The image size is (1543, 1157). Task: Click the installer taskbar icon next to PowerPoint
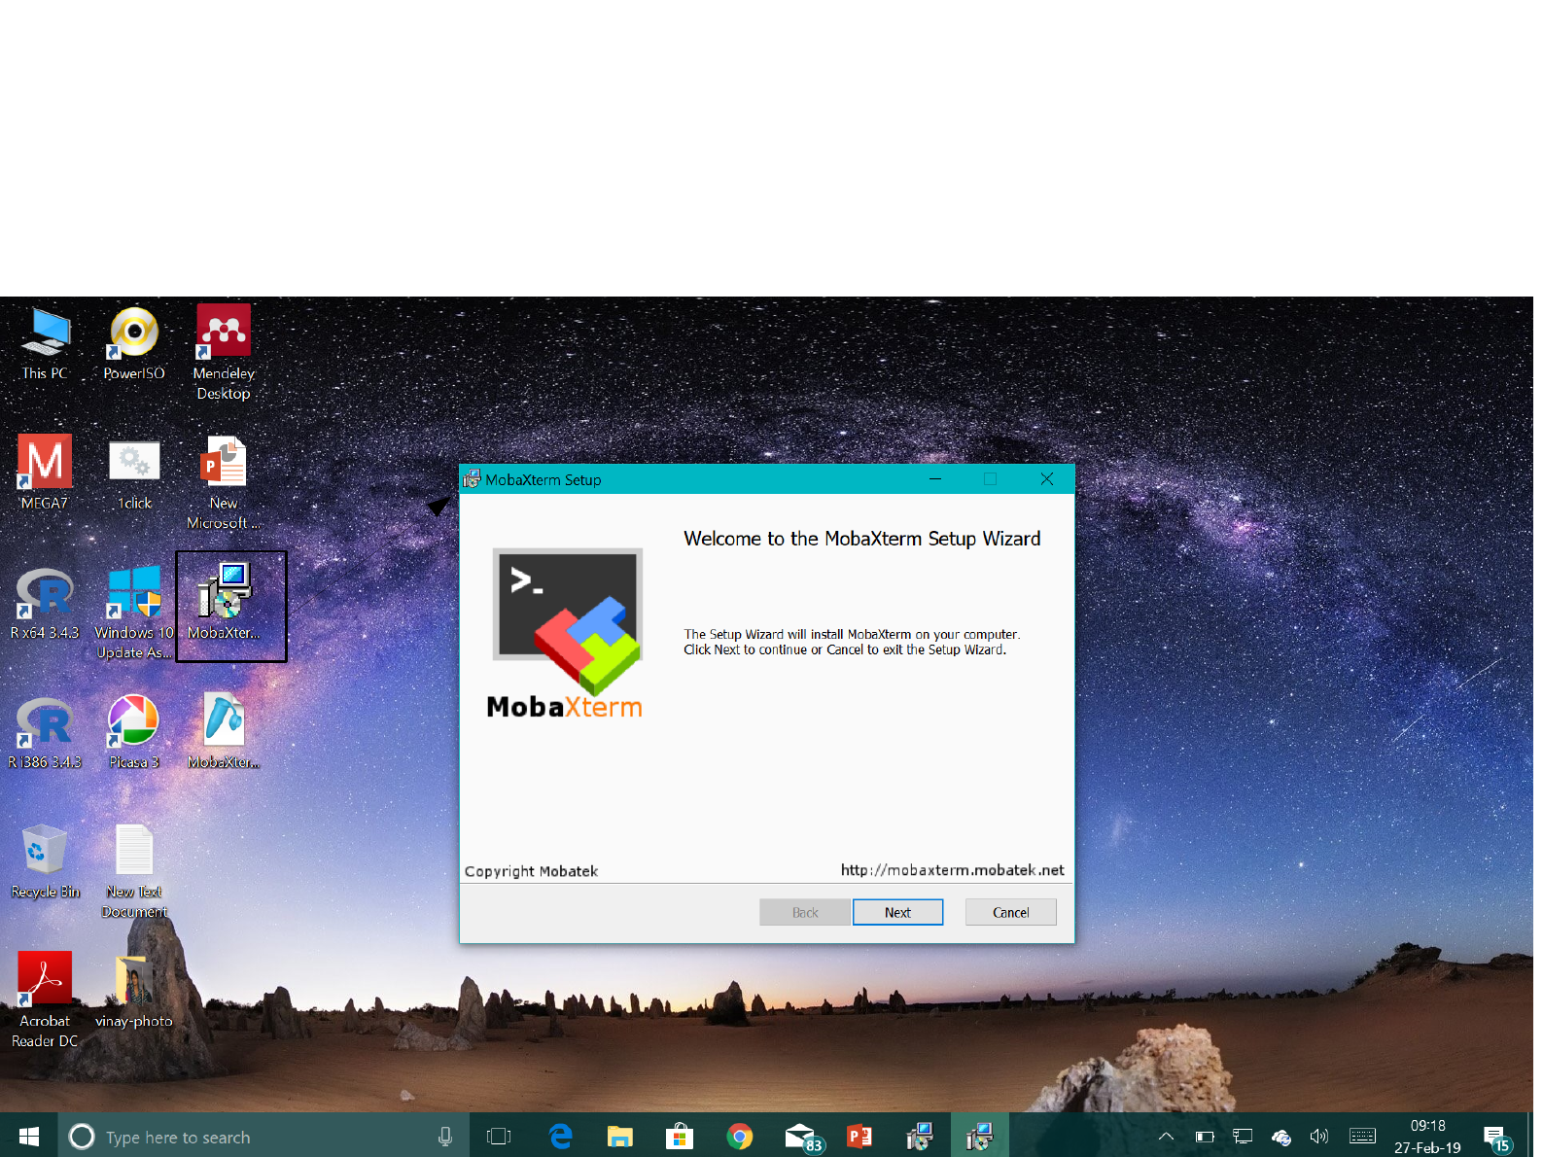tap(920, 1137)
